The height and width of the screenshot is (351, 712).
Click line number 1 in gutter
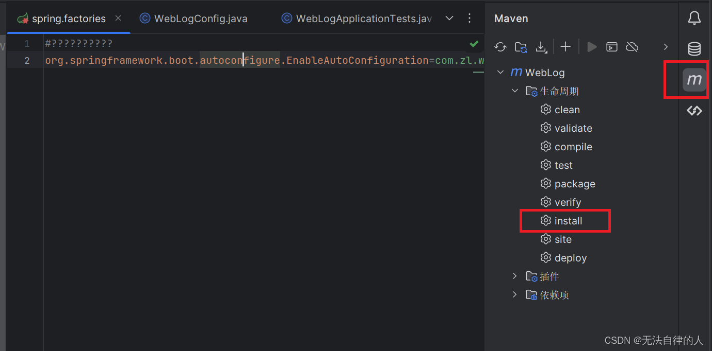point(27,44)
